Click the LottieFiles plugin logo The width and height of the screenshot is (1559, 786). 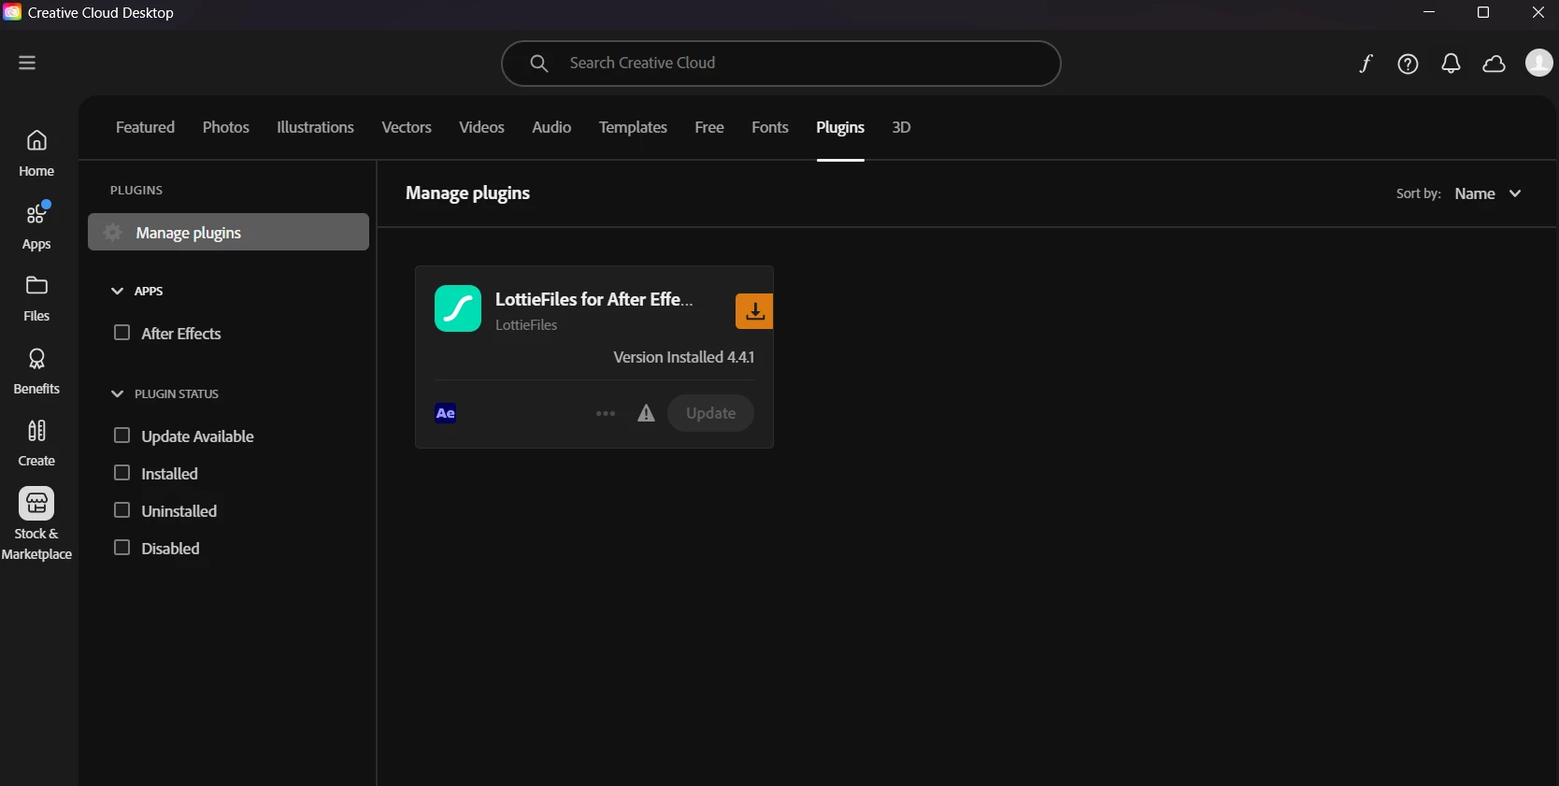458,308
